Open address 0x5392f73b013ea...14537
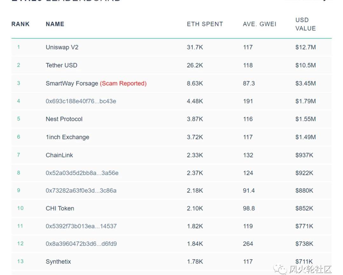Screen dimensions: 343x275 click(x=81, y=226)
